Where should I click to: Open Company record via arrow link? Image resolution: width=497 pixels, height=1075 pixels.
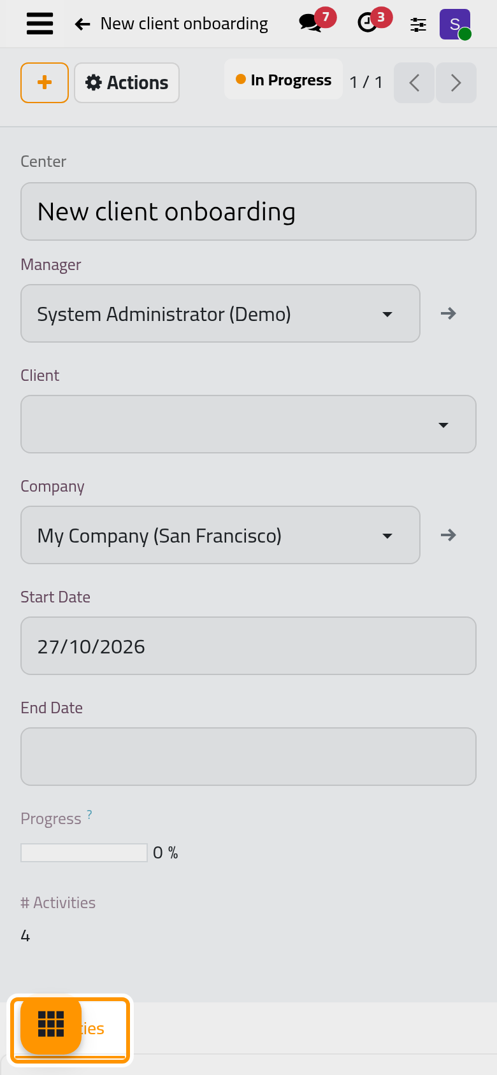pos(449,535)
